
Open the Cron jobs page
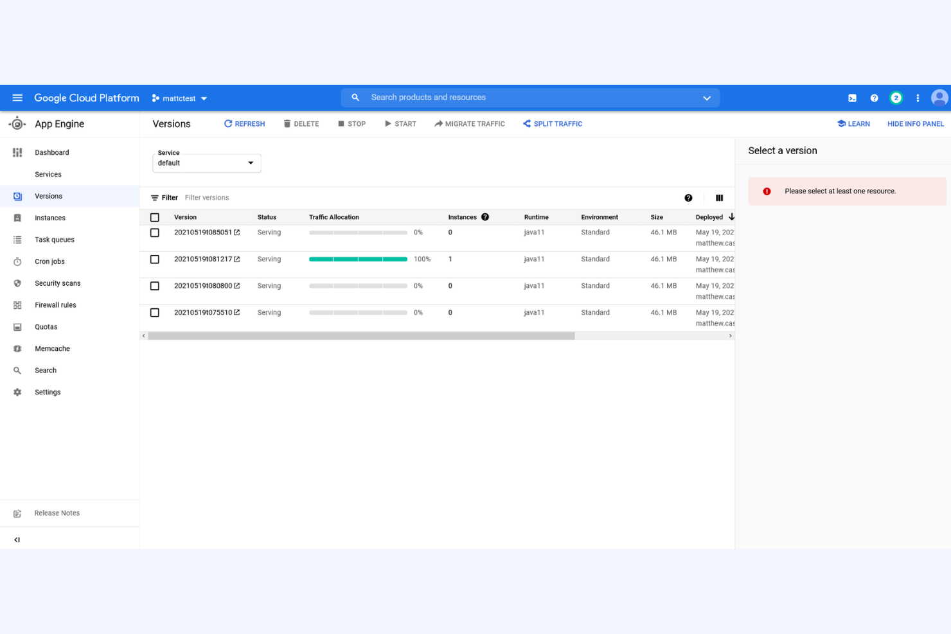[x=49, y=261]
